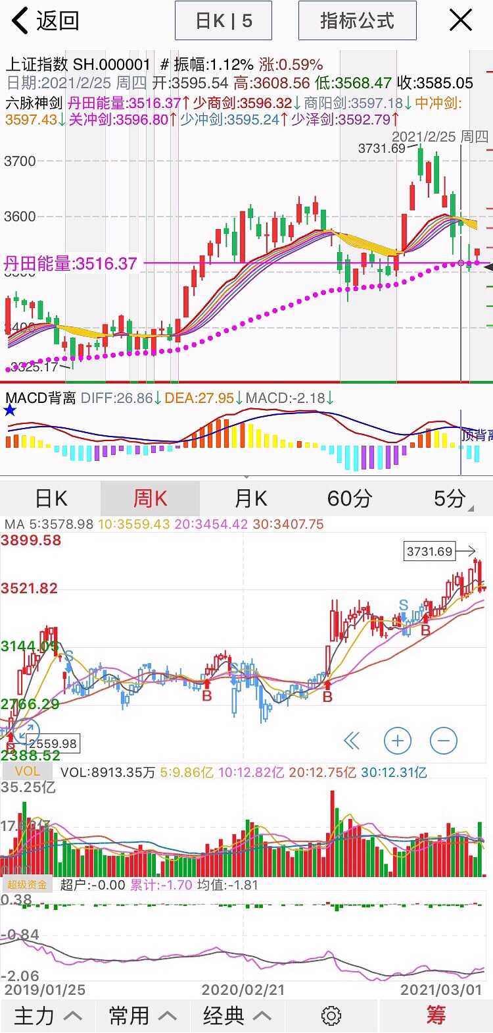Expand the 经典 indicator menu
Screen dimensions: 493x1033
point(237,1016)
